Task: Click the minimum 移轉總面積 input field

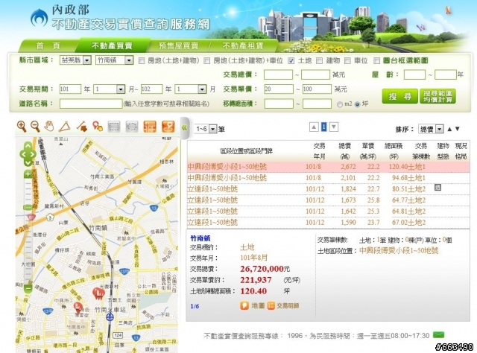Action: (x=279, y=104)
